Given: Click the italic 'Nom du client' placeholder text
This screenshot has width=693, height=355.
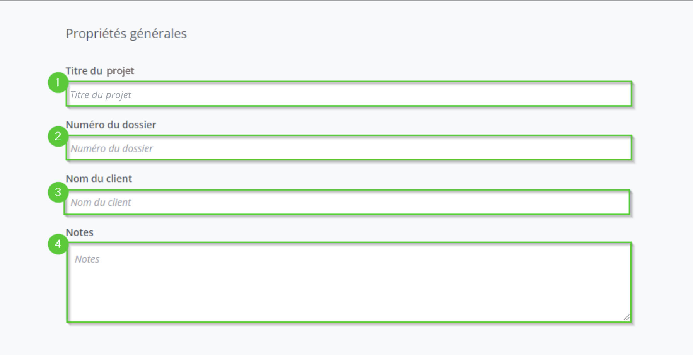Looking at the screenshot, I should click(101, 202).
